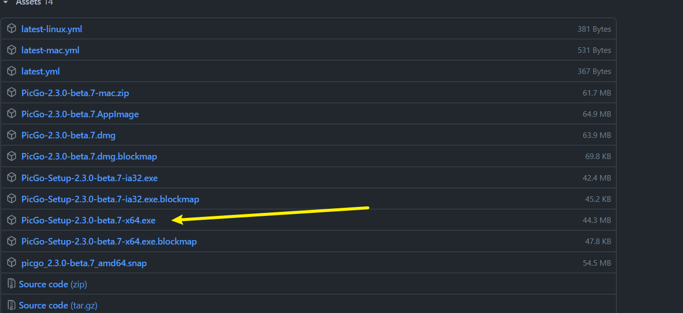Download PicGo-2.3.0-beta.7-mac.zip
The width and height of the screenshot is (683, 313).
[75, 93]
